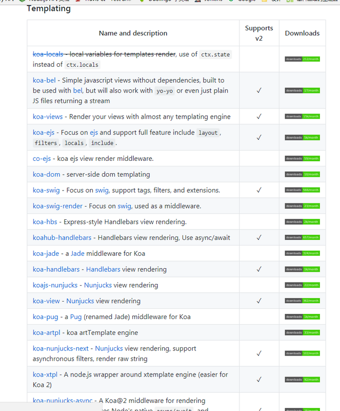Follow the Pug link in koa-pug row
This screenshot has width=340, height=411.
coord(75,316)
